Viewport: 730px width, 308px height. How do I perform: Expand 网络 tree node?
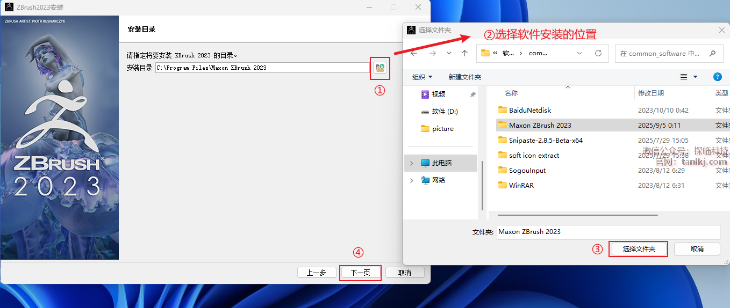[412, 180]
